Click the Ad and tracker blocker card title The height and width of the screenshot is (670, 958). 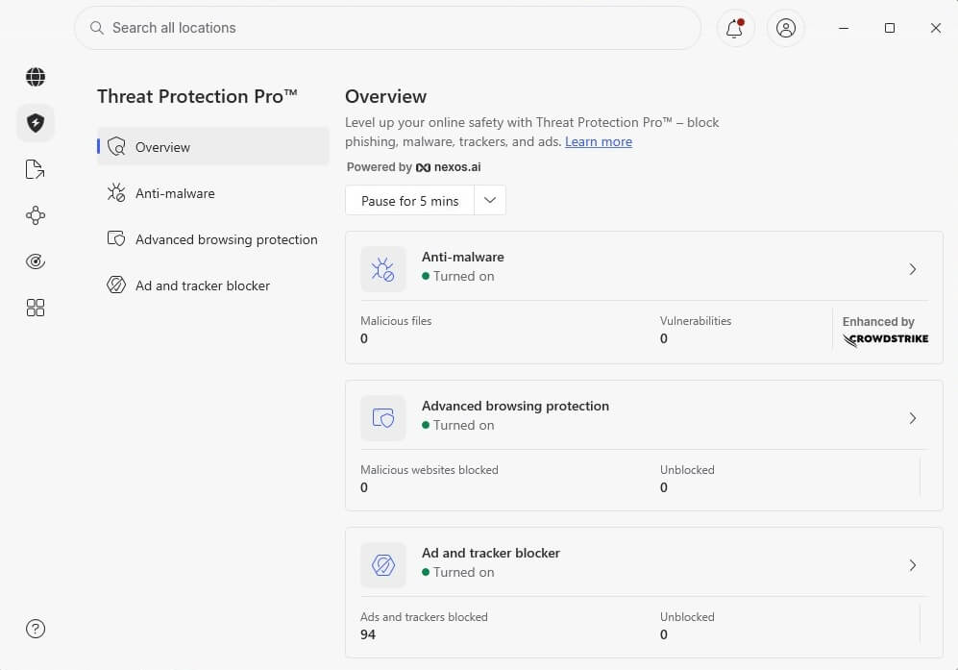pyautogui.click(x=491, y=553)
